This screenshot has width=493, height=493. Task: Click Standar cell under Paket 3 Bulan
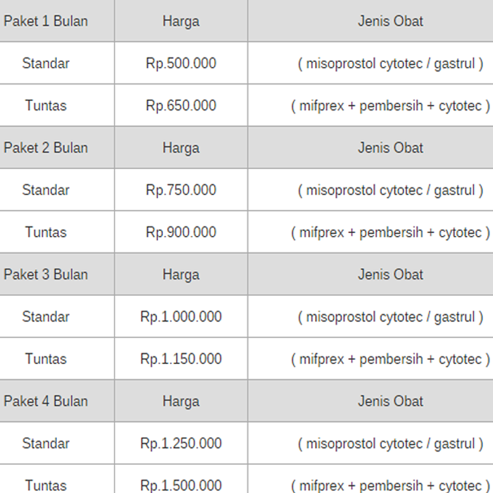[x=46, y=317]
